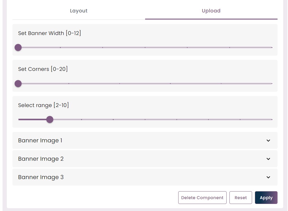The height and width of the screenshot is (211, 288).
Task: Apply the banner settings
Action: [x=266, y=198]
